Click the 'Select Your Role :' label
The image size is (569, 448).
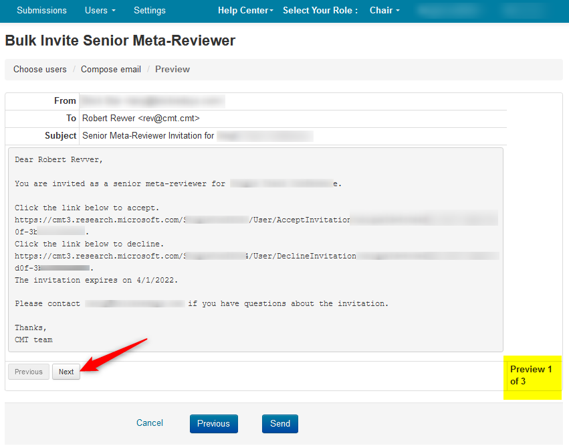tap(320, 10)
